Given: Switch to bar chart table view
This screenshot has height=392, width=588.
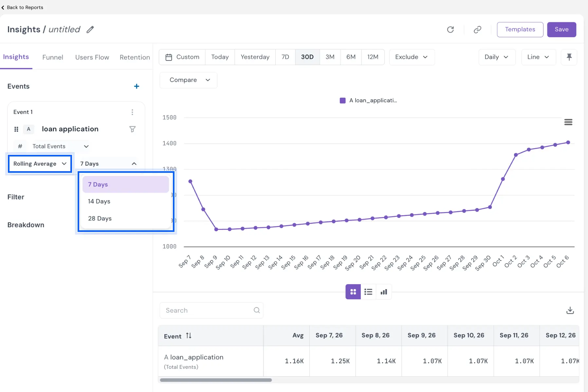Looking at the screenshot, I should point(384,292).
